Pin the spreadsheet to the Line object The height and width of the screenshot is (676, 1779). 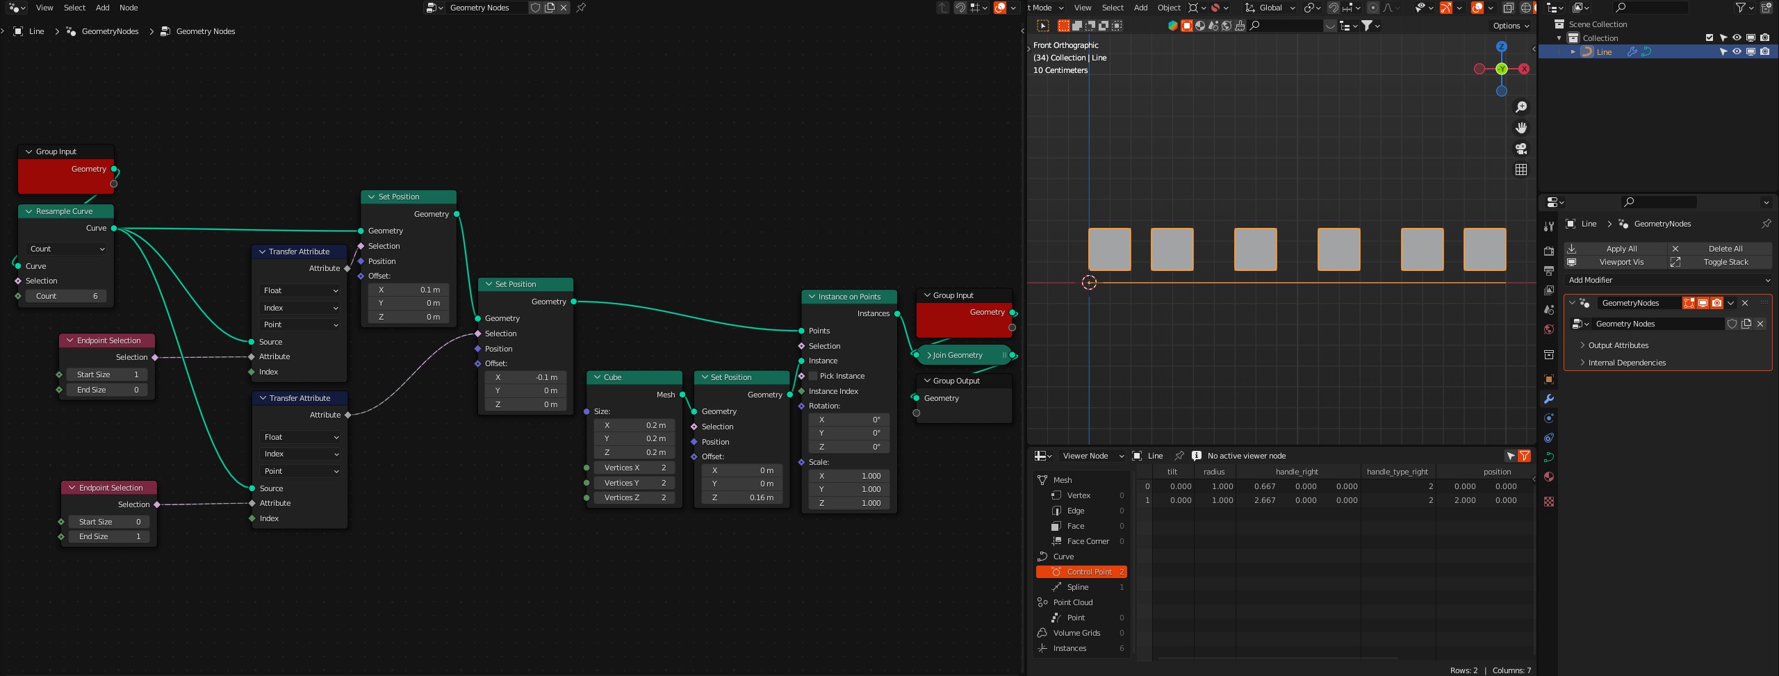(x=1179, y=456)
